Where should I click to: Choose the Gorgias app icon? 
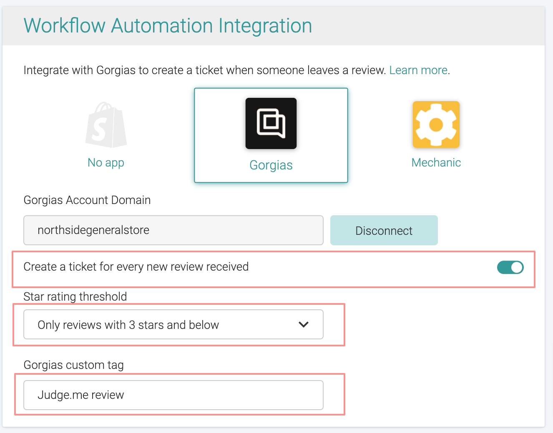(271, 123)
